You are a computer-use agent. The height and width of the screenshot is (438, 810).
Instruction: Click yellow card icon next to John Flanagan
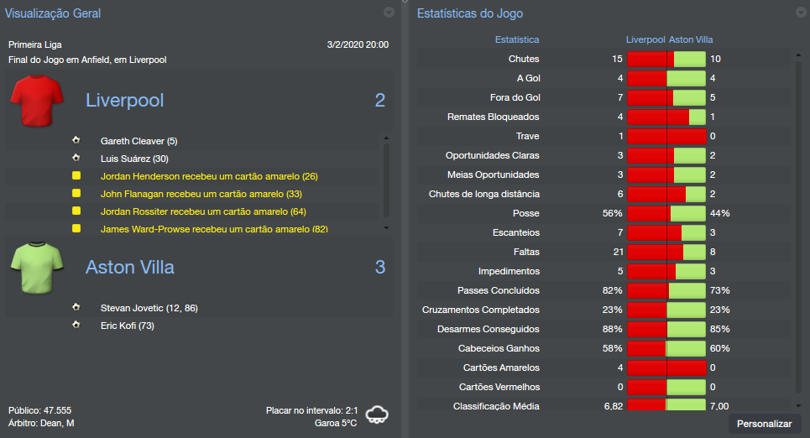(76, 194)
